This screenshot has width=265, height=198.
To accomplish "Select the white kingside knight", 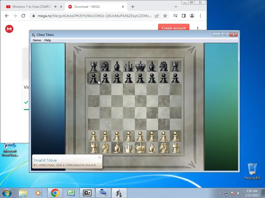I will [x=164, y=148].
